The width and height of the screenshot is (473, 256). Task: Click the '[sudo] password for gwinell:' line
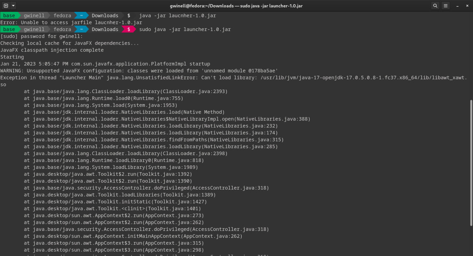click(x=41, y=36)
